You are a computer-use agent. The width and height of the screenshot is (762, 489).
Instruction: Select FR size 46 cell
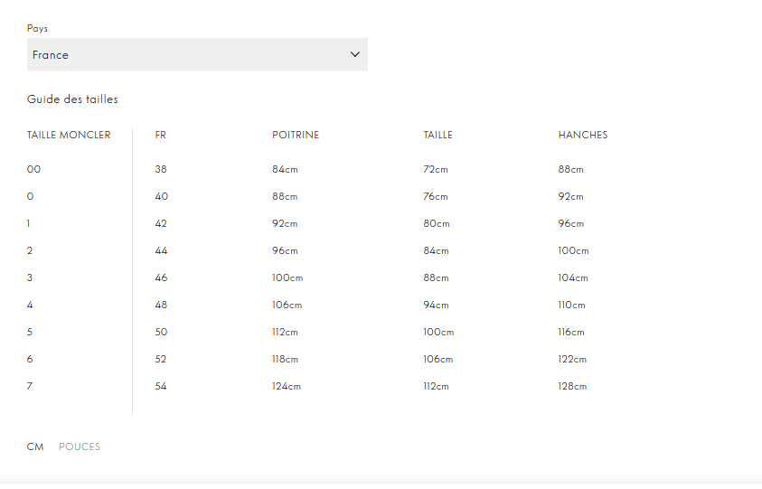click(161, 277)
